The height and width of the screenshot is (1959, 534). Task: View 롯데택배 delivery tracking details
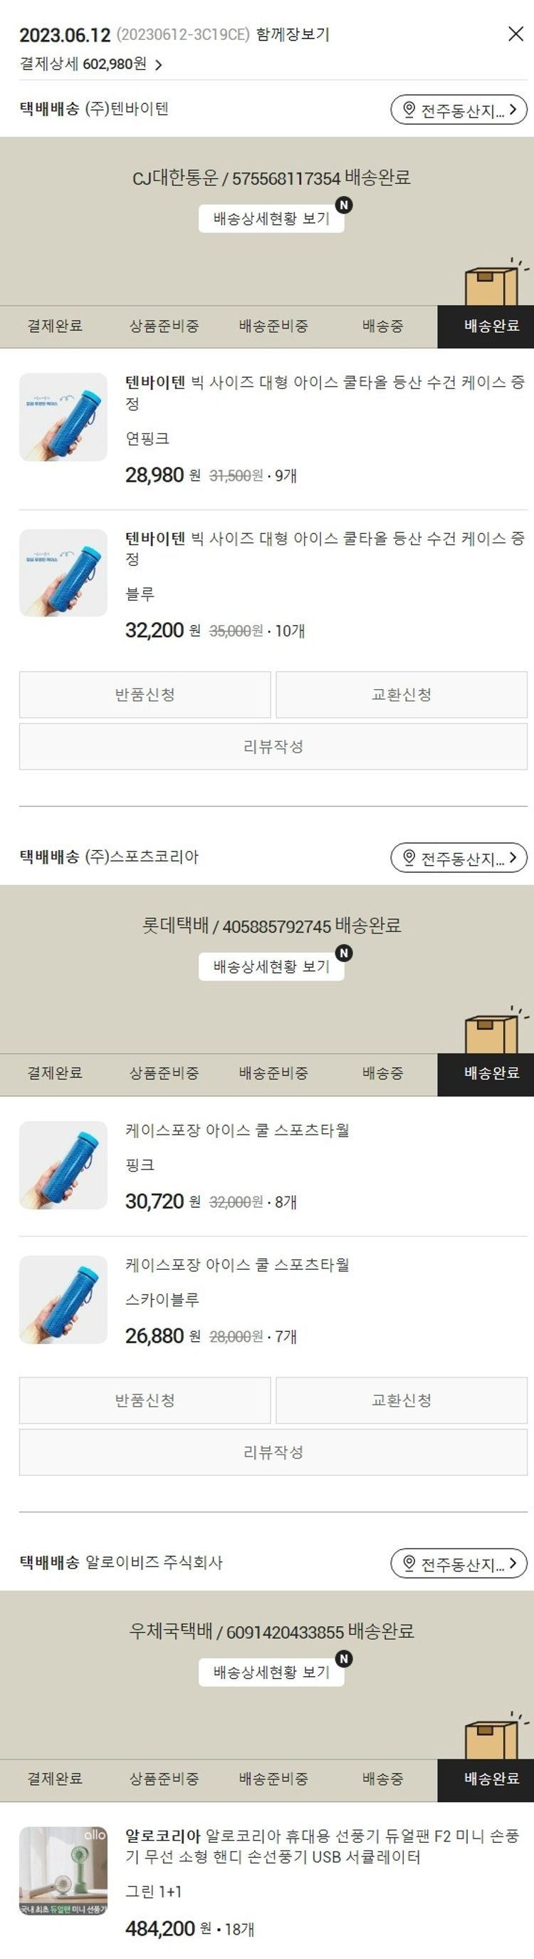271,966
